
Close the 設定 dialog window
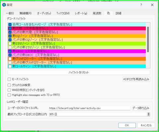pos(152,5)
